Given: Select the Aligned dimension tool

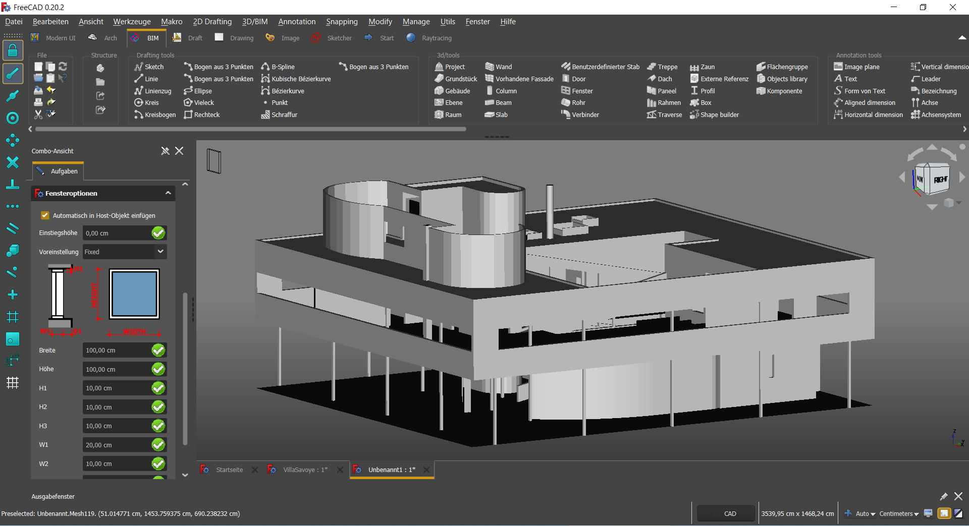Looking at the screenshot, I should [865, 102].
